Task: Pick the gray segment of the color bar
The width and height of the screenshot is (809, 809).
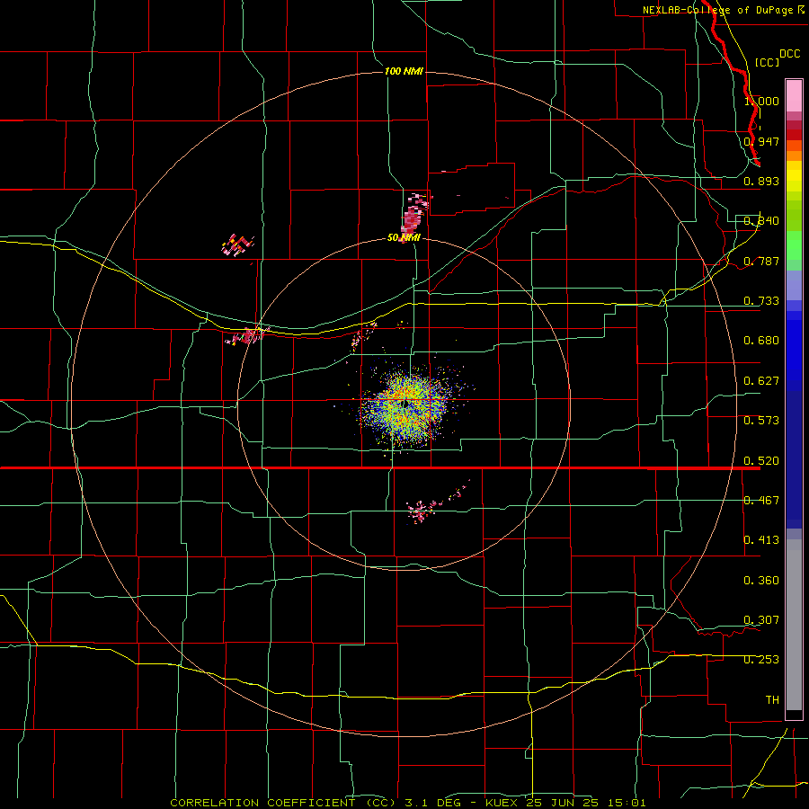Action: pos(794,625)
